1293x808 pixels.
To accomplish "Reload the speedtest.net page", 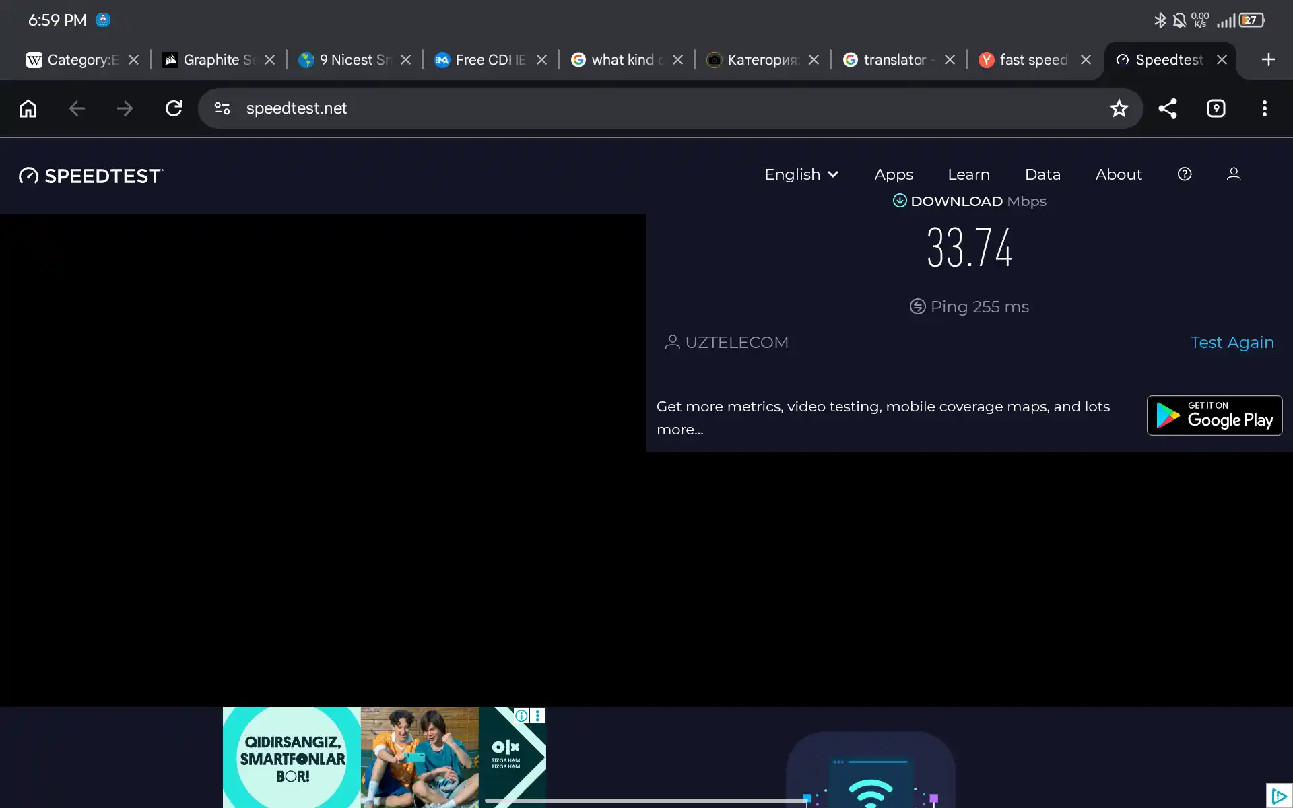I will [174, 108].
